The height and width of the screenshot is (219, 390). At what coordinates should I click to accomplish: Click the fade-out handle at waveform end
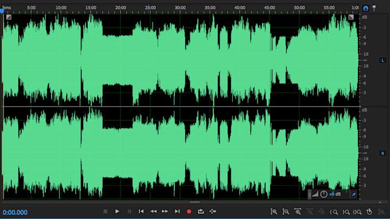(351, 17)
